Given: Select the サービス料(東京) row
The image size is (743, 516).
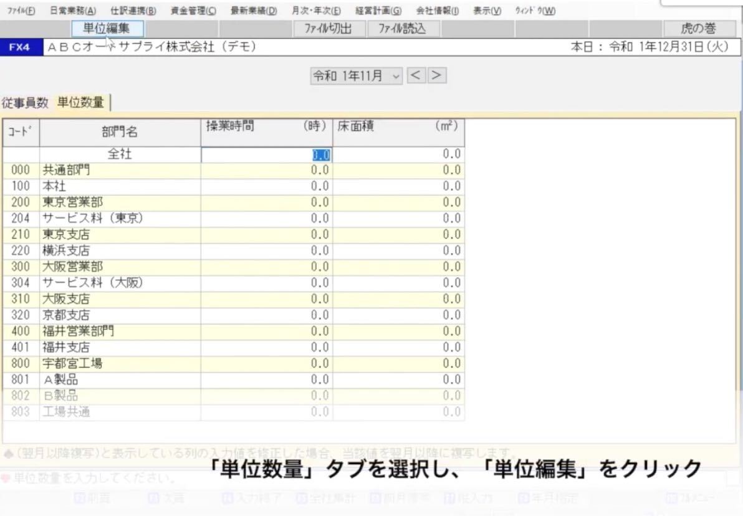Looking at the screenshot, I should pos(120,219).
